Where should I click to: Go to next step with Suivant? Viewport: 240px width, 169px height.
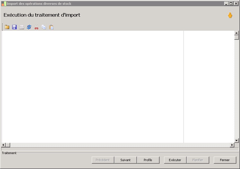125,160
